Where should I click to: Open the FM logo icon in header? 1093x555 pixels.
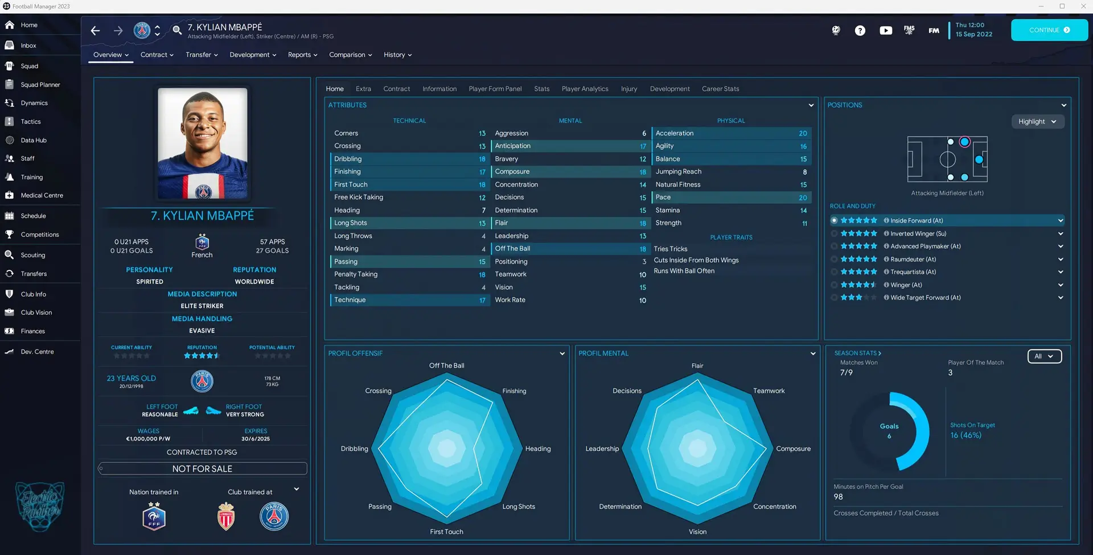click(934, 31)
